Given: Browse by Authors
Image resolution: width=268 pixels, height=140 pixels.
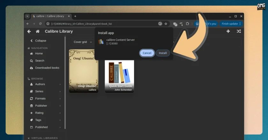Looking at the screenshot, I should click(40, 84).
